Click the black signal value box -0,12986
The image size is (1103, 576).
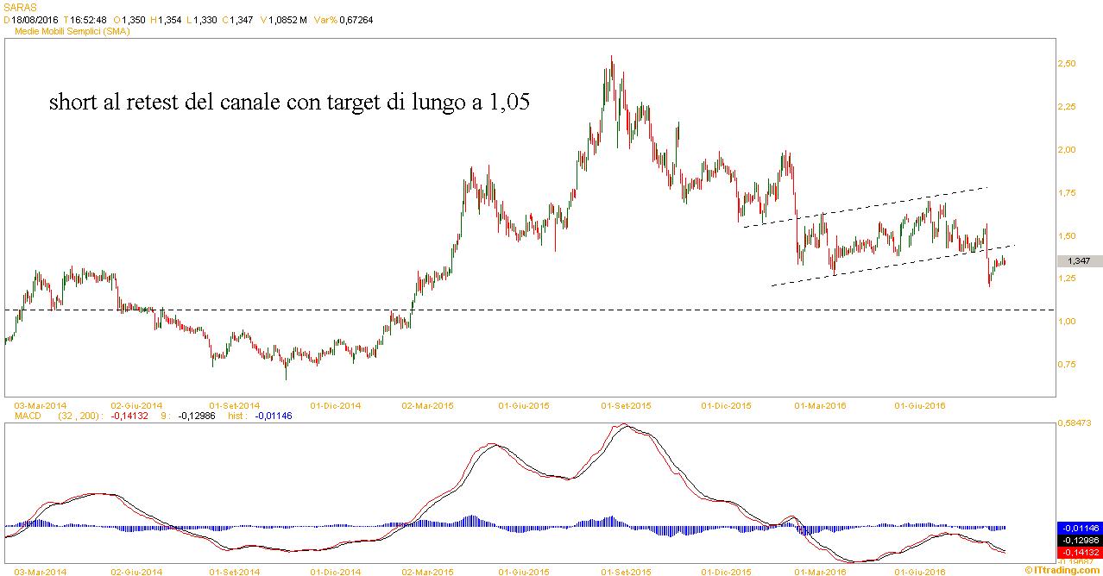pyautogui.click(x=1079, y=540)
